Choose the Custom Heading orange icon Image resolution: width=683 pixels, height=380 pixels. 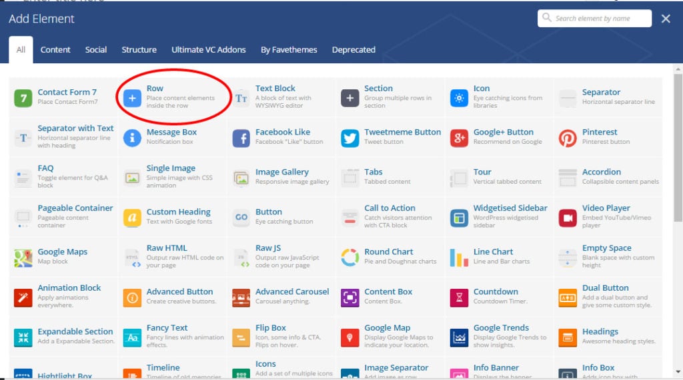(x=133, y=218)
